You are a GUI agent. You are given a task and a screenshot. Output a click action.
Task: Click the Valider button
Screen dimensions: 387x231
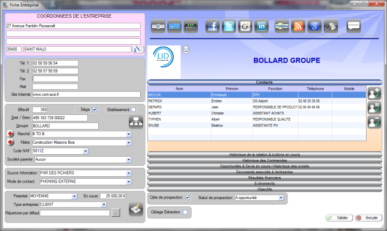(x=339, y=217)
